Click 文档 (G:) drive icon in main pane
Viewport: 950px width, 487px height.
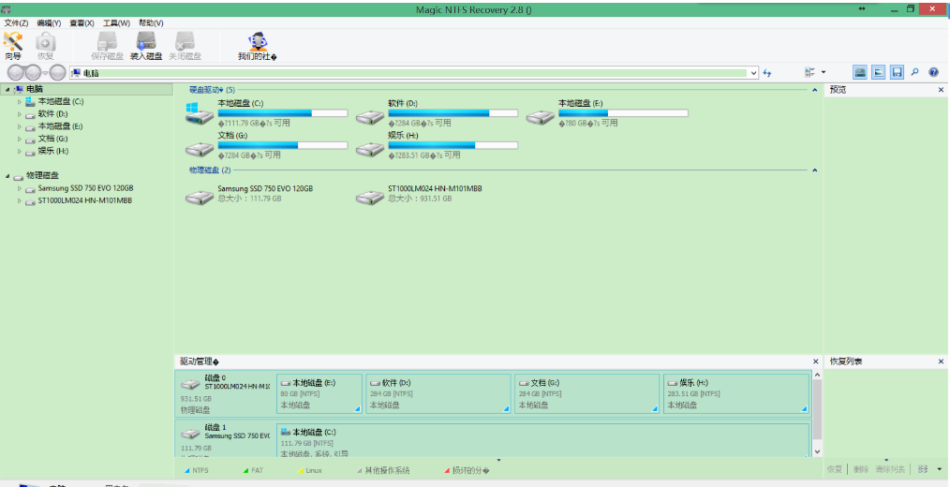tap(200, 148)
